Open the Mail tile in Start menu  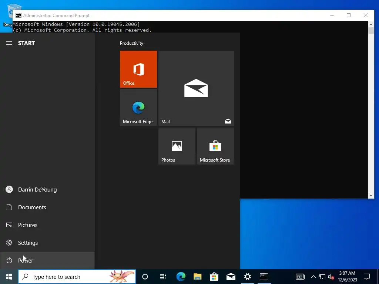tap(196, 88)
